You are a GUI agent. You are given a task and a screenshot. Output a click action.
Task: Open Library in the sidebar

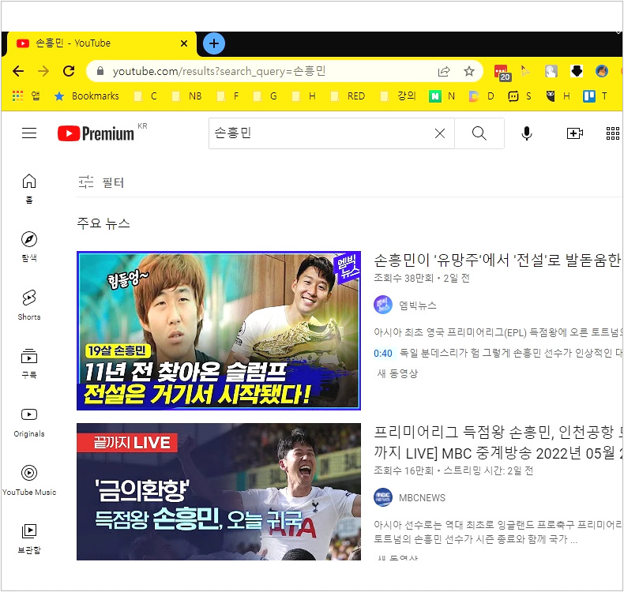pos(29,539)
